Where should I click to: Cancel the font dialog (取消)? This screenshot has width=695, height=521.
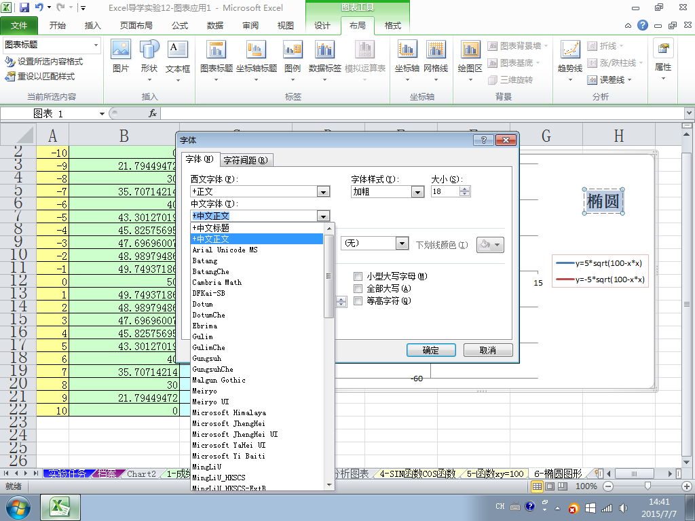click(x=488, y=350)
